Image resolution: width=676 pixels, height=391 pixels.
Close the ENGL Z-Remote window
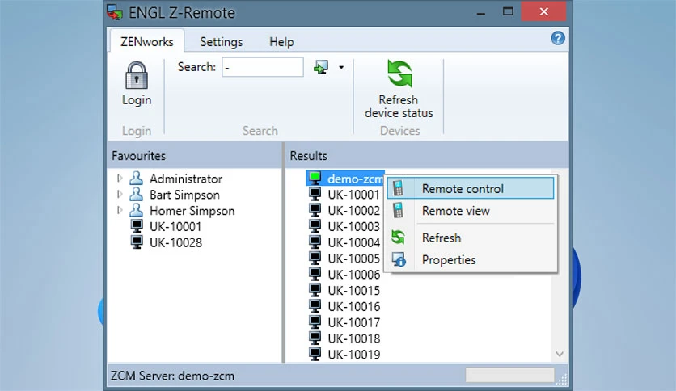point(543,11)
